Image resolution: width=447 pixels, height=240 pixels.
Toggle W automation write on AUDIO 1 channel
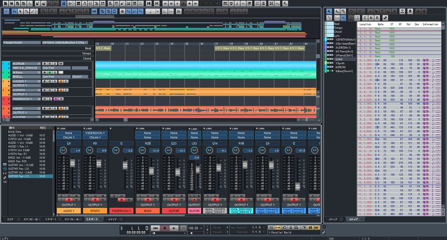(x=76, y=200)
